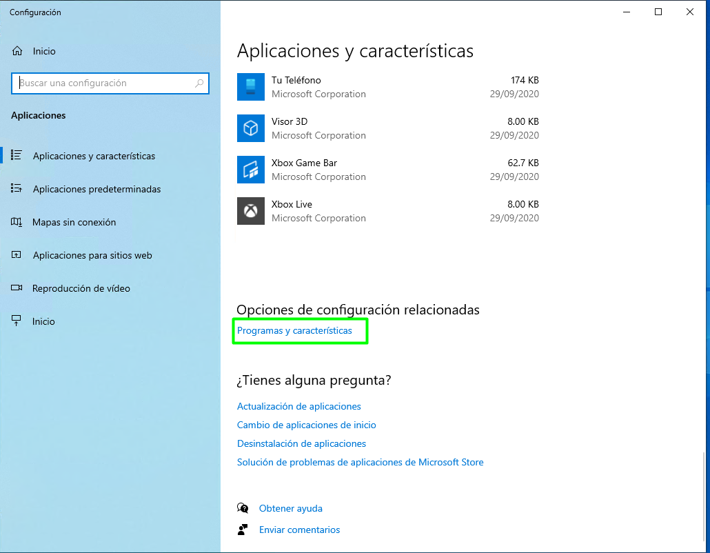Click the magnifier icon in the search box
This screenshot has height=553, width=710.
tap(199, 83)
